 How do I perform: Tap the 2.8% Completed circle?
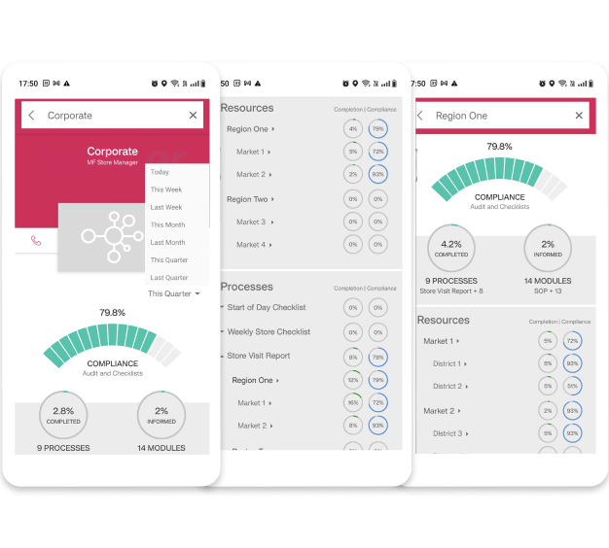(x=64, y=417)
